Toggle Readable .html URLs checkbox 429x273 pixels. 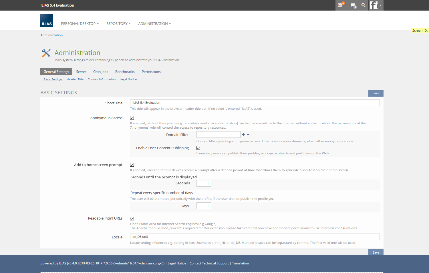[132, 218]
